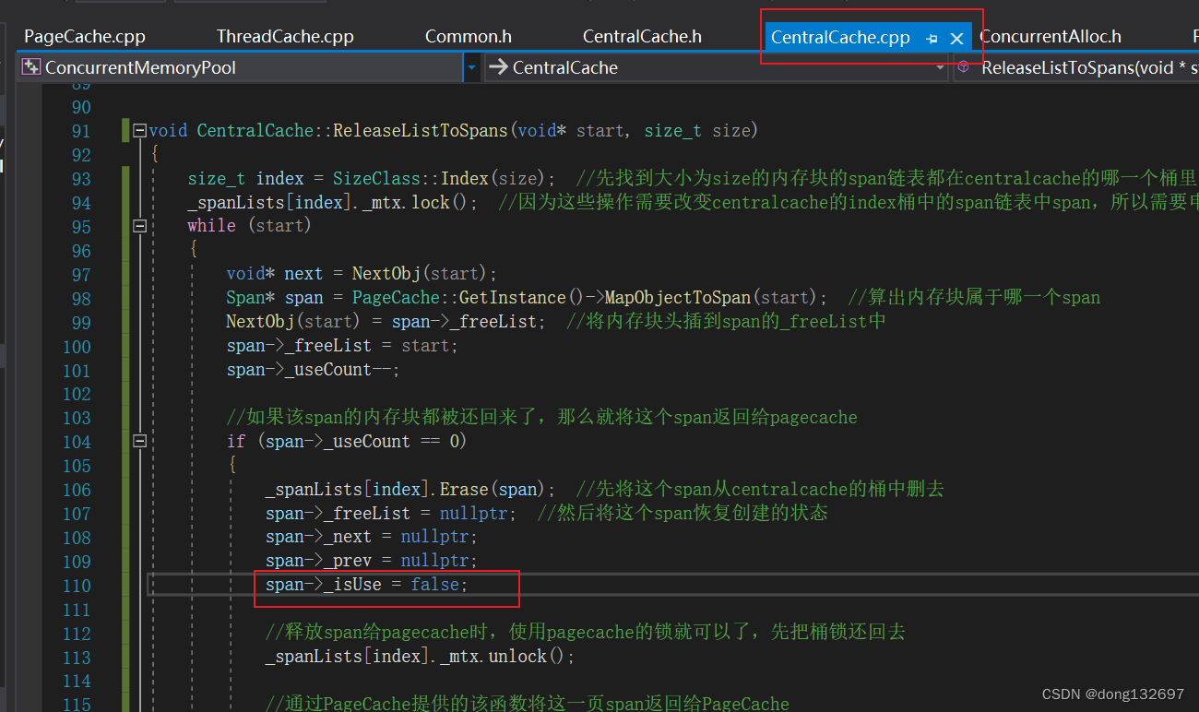Image resolution: width=1199 pixels, height=712 pixels.
Task: Click 'false' on line 110
Action: pyautogui.click(x=434, y=586)
